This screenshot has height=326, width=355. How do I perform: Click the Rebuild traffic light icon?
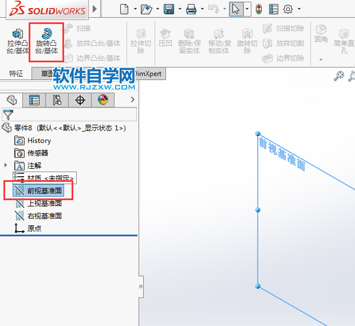[x=259, y=9]
